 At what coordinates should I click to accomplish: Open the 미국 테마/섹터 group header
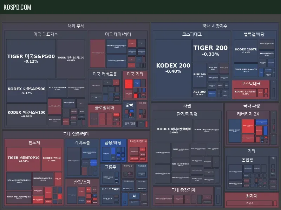(118, 34)
